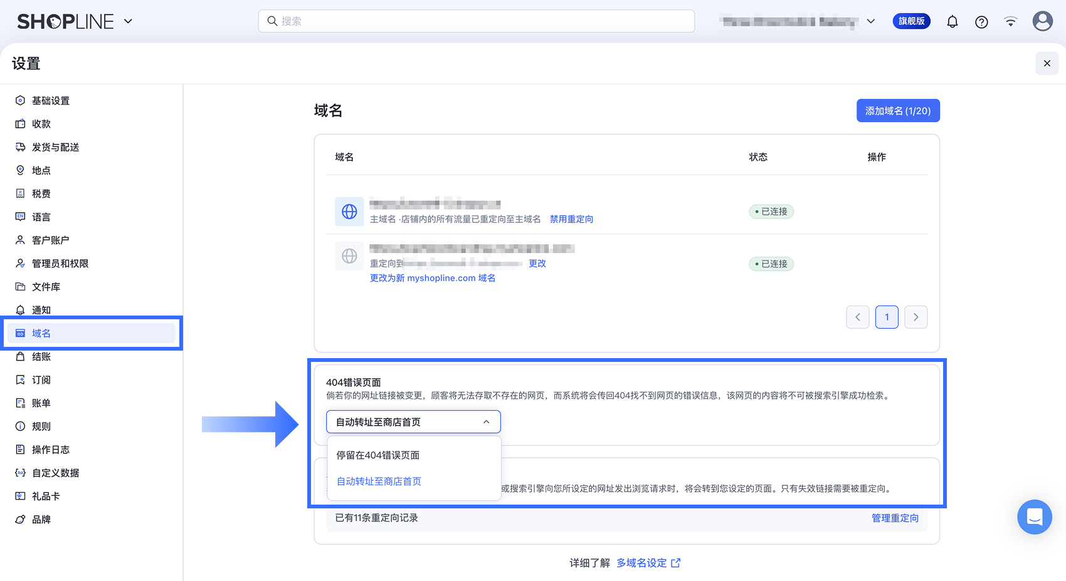Click 更改 link for redirect domain
The image size is (1066, 581).
pos(537,264)
